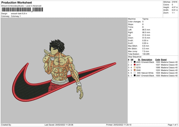Click the white swatch for stop 5
The width and height of the screenshot is (179, 127).
[135, 73]
